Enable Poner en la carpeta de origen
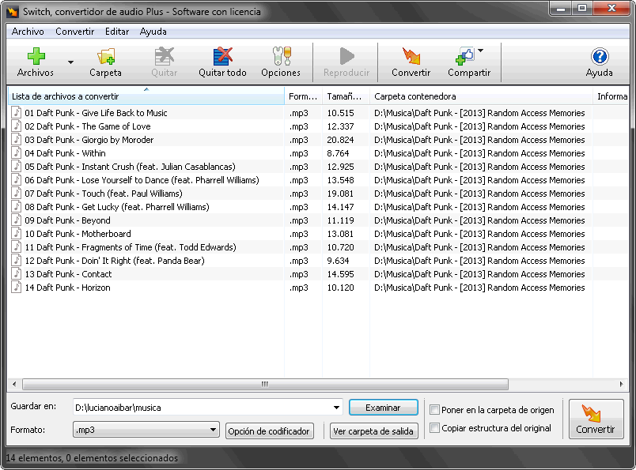This screenshot has width=636, height=470. tap(434, 410)
